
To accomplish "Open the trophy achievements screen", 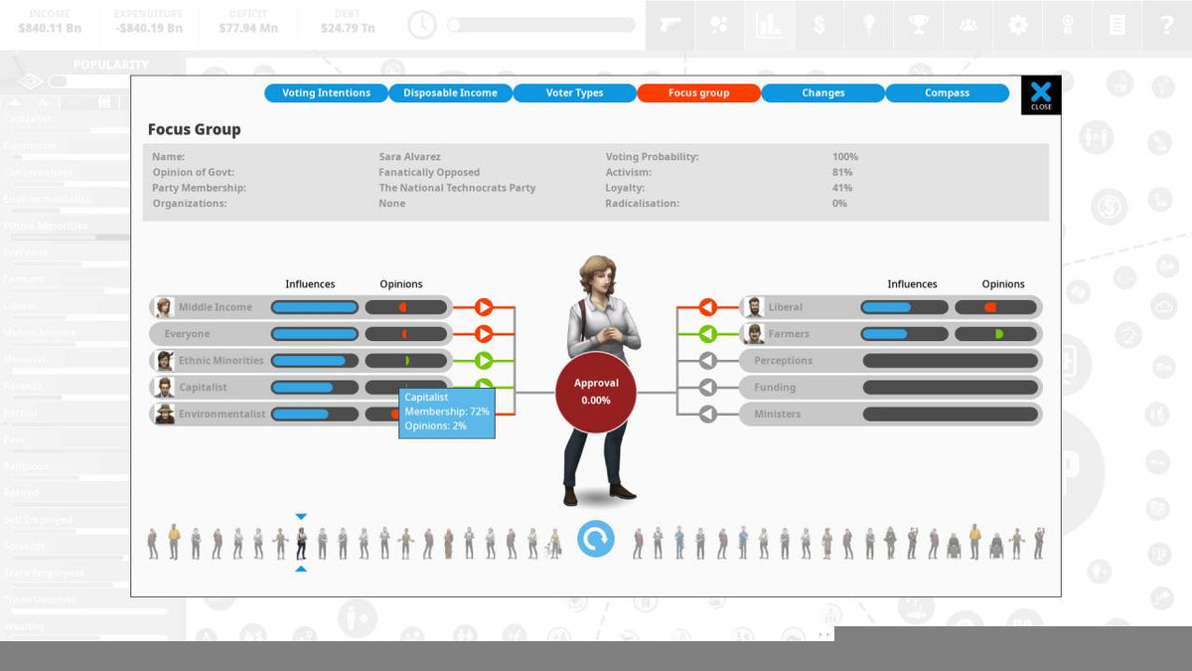I will (919, 25).
